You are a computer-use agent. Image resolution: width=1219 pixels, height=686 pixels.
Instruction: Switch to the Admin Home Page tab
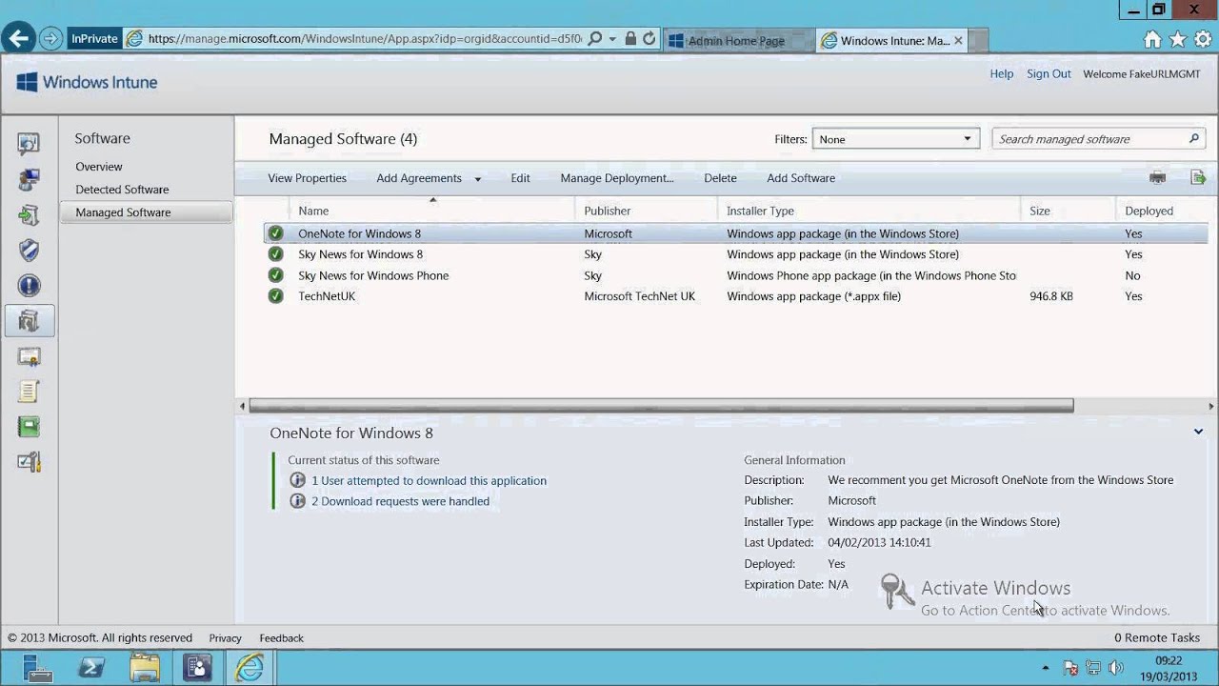738,40
